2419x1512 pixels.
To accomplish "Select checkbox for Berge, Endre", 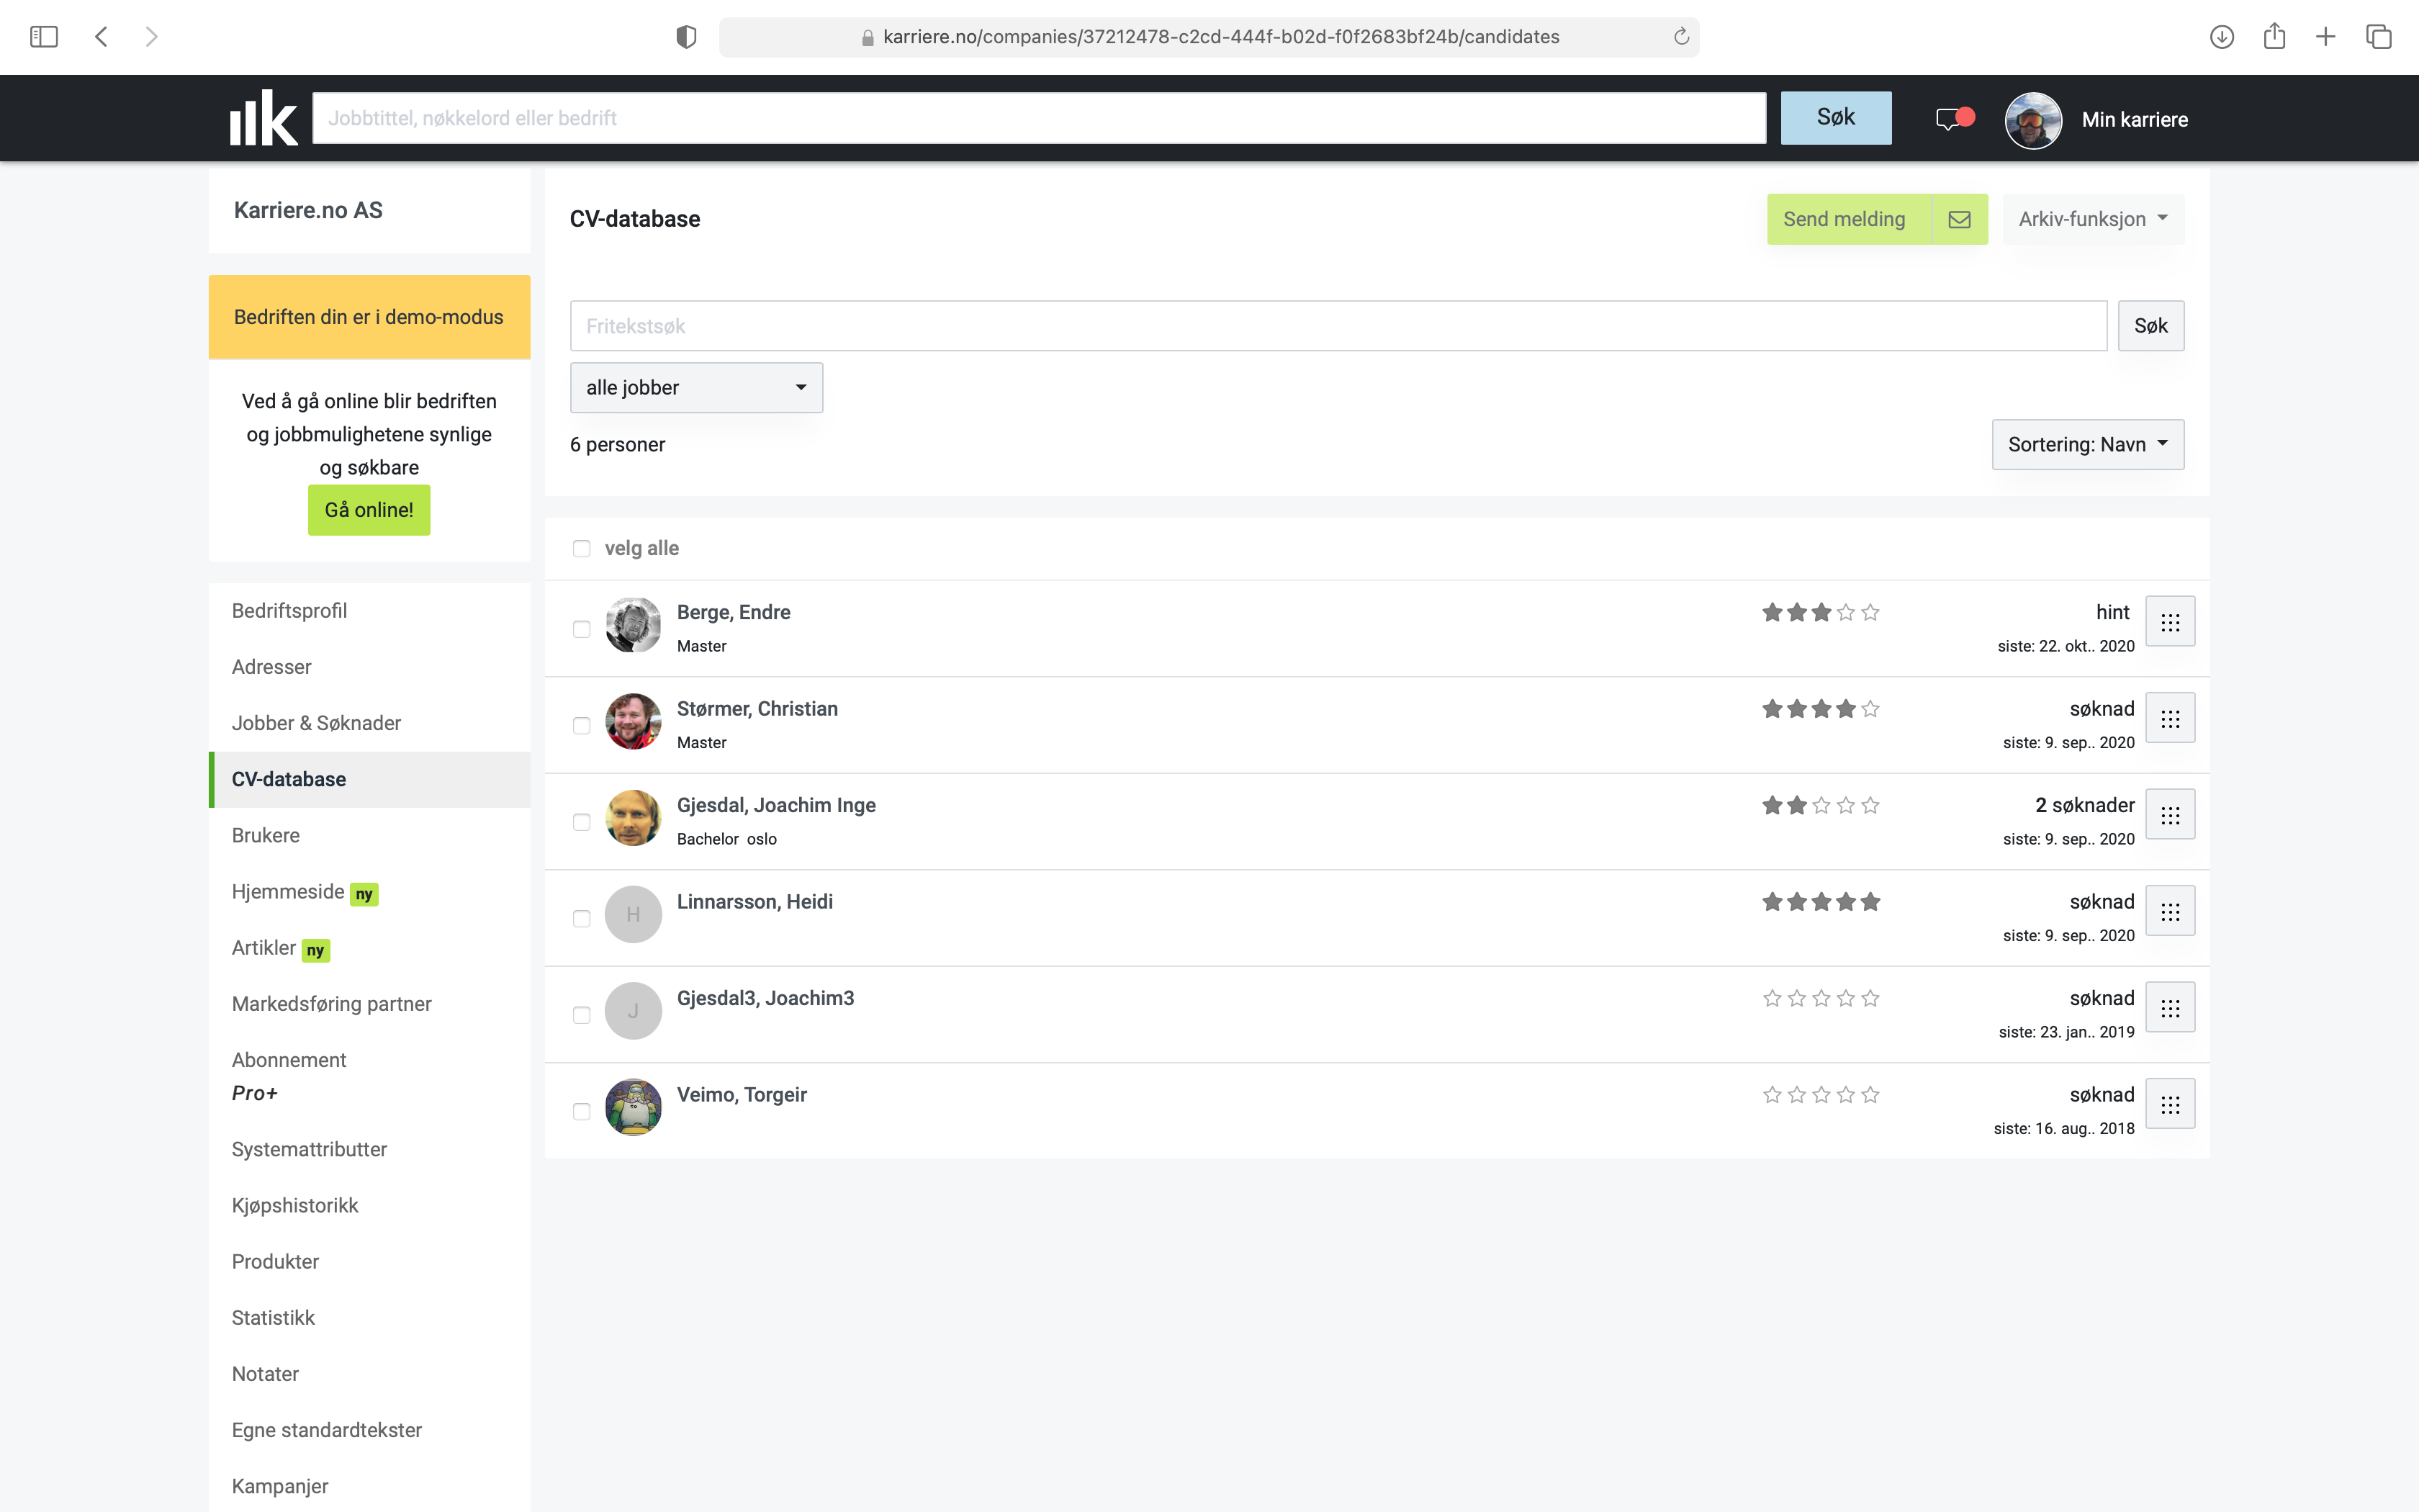I will point(582,629).
